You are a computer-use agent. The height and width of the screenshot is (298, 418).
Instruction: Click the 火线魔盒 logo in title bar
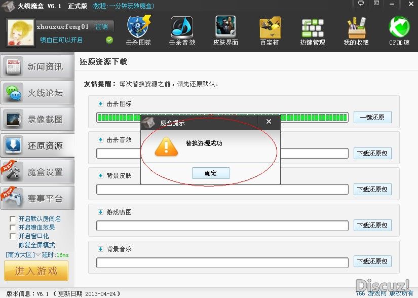[x=8, y=6]
